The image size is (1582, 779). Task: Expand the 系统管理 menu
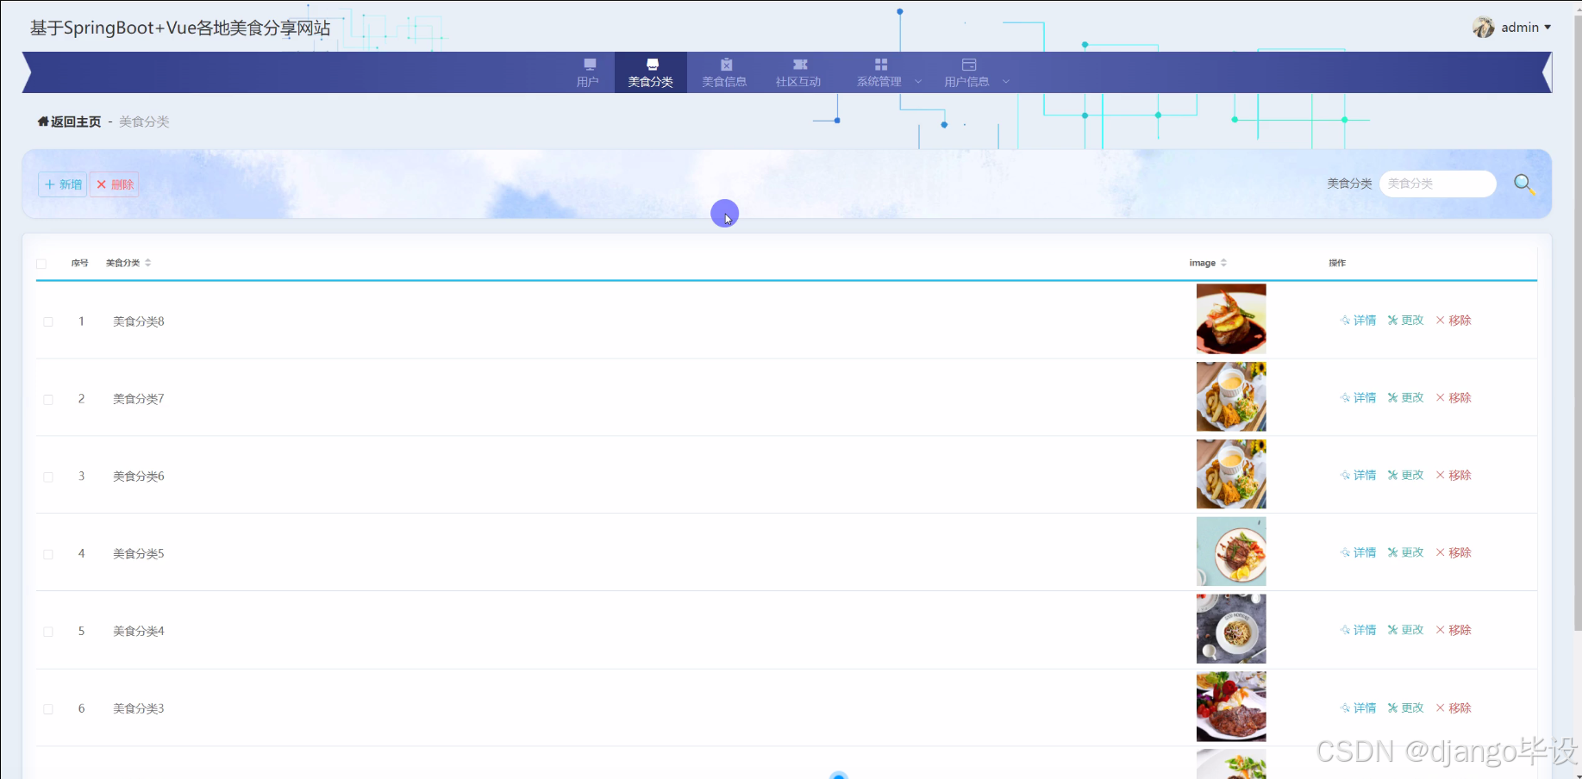click(x=888, y=72)
